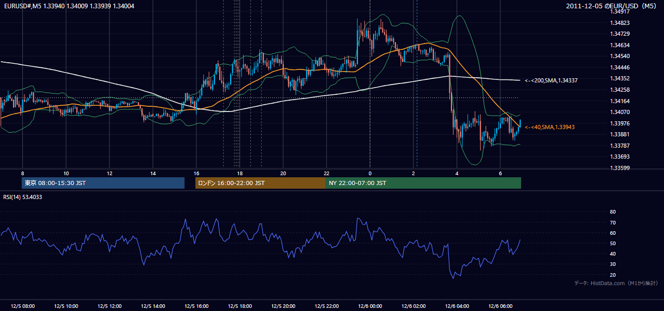
Task: Click hour tick 2 under price chart
Action: coord(414,173)
